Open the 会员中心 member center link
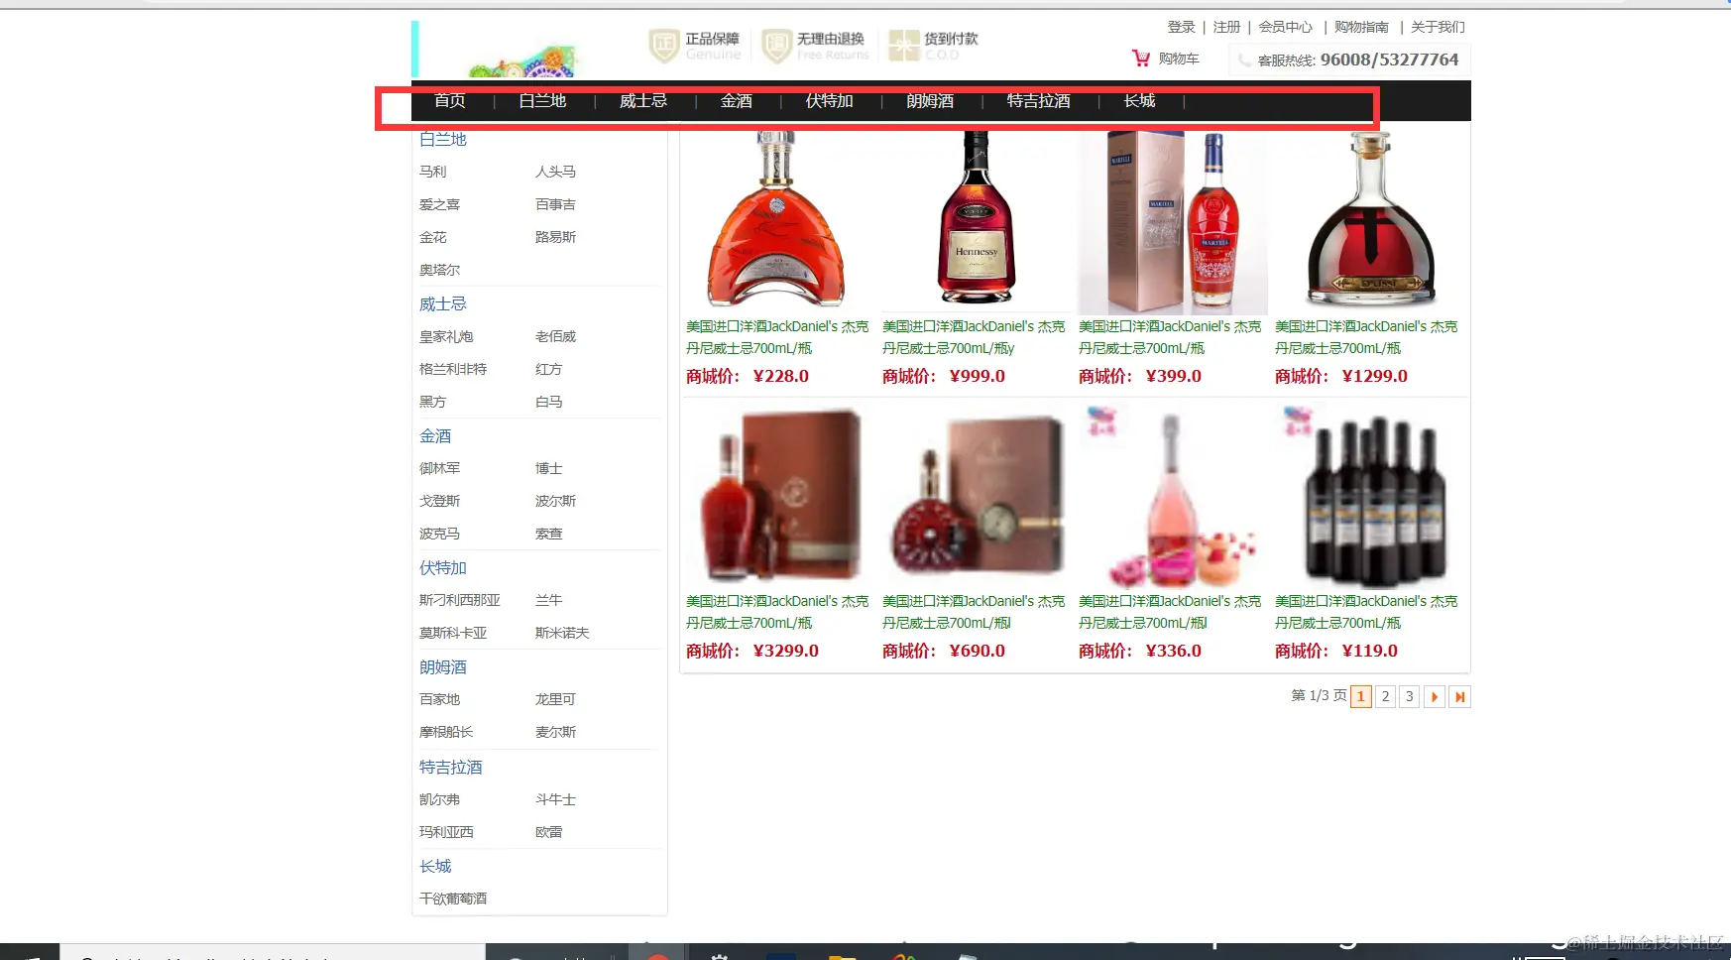The image size is (1731, 960). 1286,27
